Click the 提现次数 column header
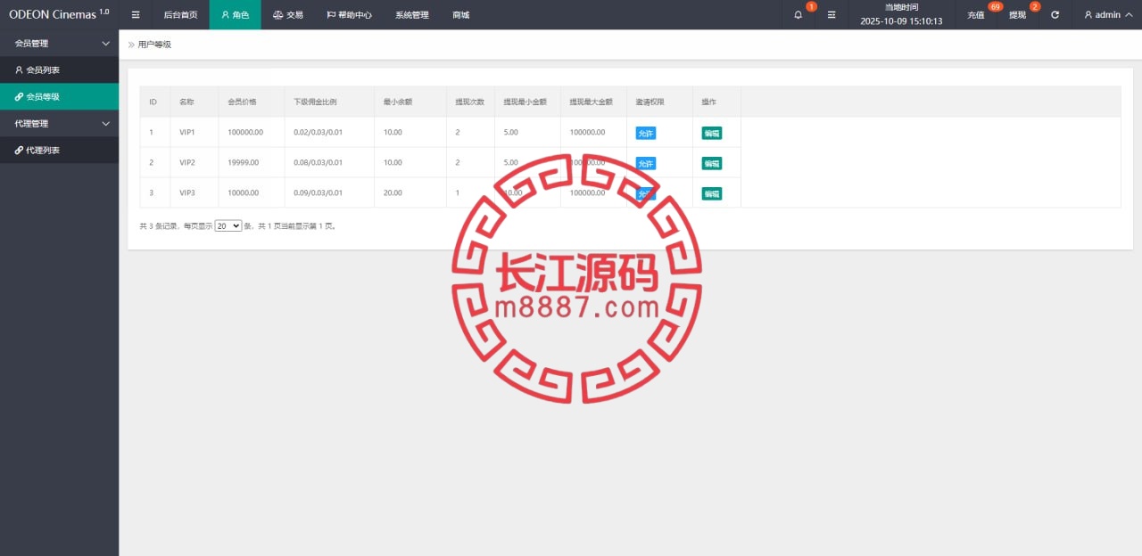 point(470,102)
